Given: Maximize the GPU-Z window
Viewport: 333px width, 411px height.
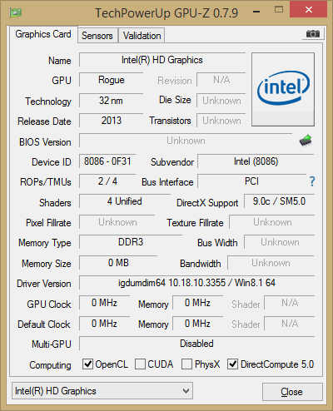Looking at the screenshot, I should point(279,10).
